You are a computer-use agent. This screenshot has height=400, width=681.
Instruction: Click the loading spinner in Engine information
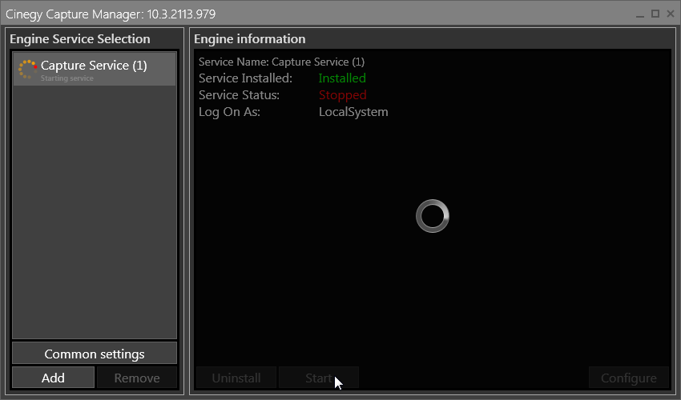pyautogui.click(x=432, y=216)
